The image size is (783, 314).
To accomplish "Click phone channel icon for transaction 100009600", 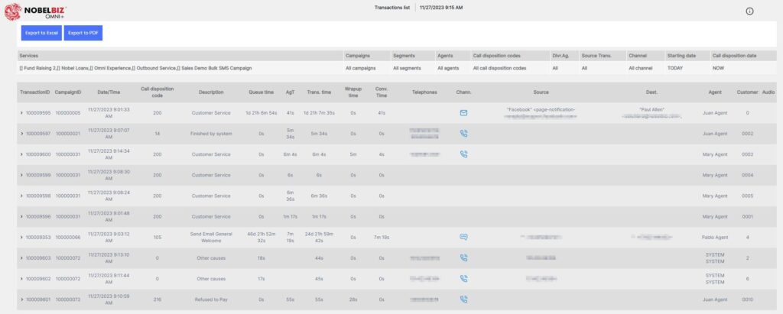I will click(x=463, y=154).
